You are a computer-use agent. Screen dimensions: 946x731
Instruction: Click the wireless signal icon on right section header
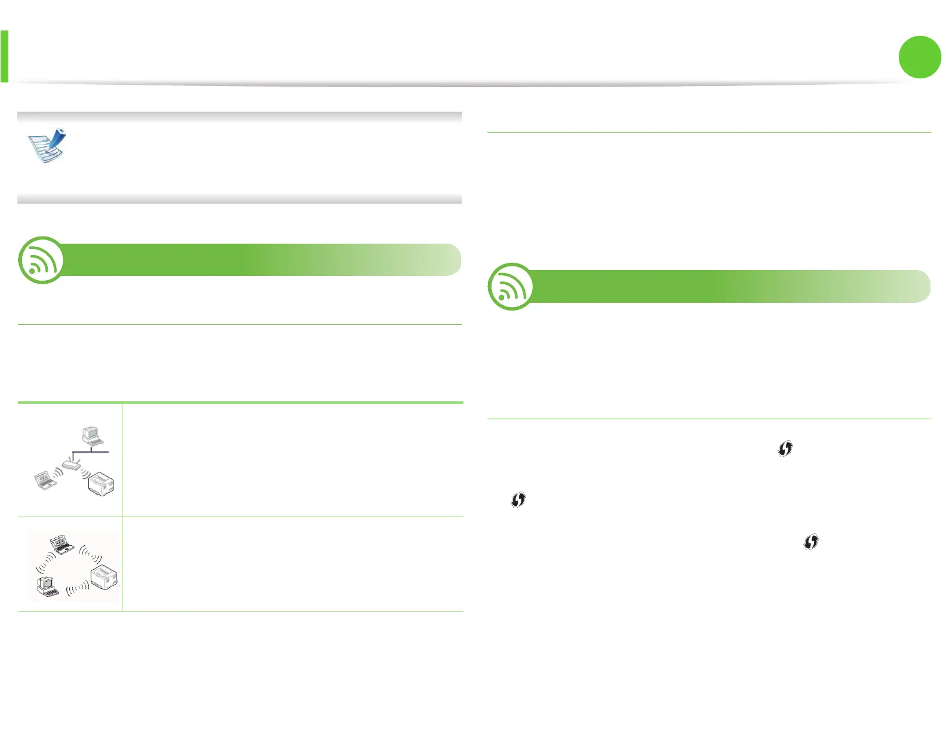pos(511,286)
